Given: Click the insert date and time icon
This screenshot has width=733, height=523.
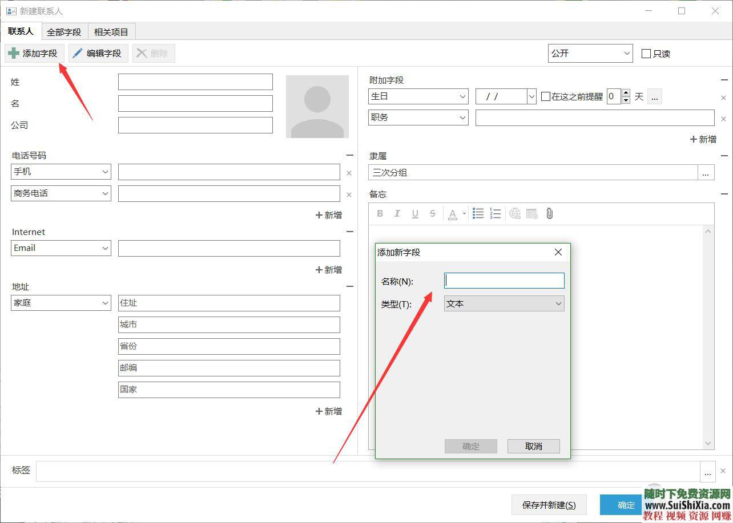Looking at the screenshot, I should pyautogui.click(x=532, y=214).
